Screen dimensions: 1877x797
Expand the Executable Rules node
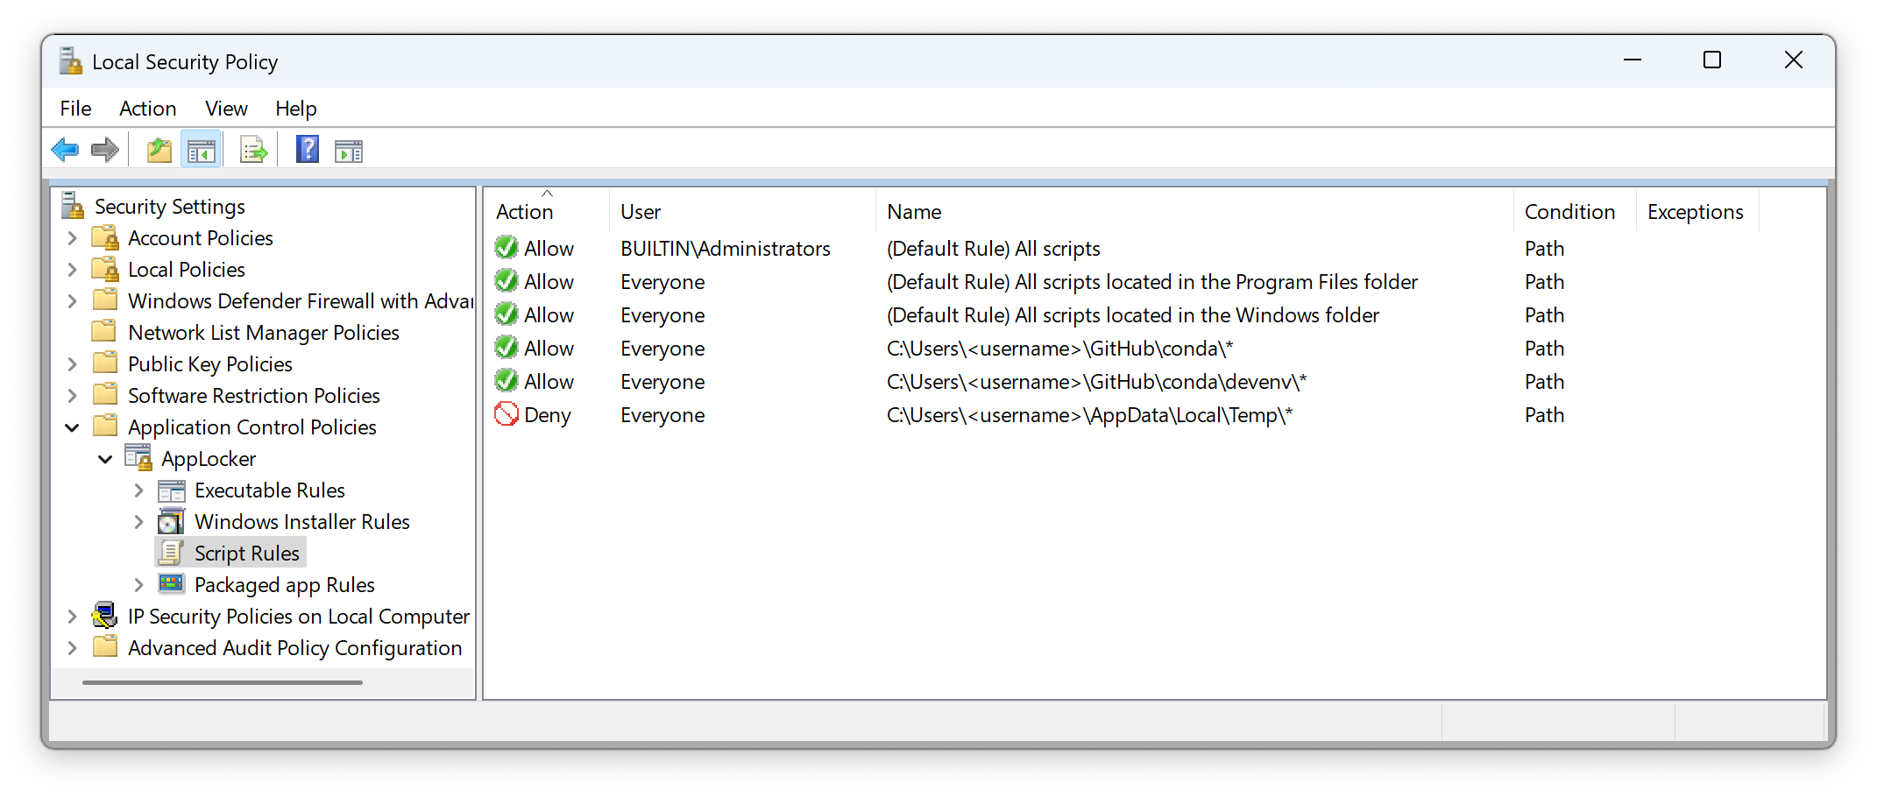[x=138, y=490]
